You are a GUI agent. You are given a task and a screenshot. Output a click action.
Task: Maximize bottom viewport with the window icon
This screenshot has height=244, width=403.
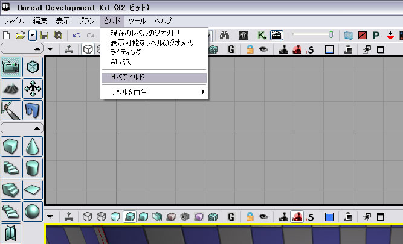pyautogui.click(x=381, y=217)
